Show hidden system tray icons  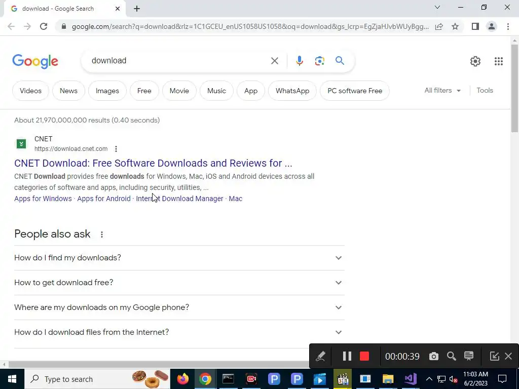click(429, 379)
